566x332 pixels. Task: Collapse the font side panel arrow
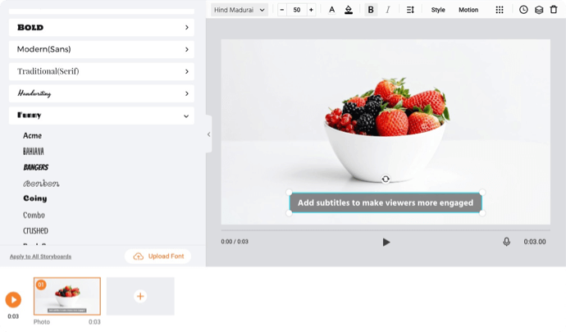tap(208, 134)
